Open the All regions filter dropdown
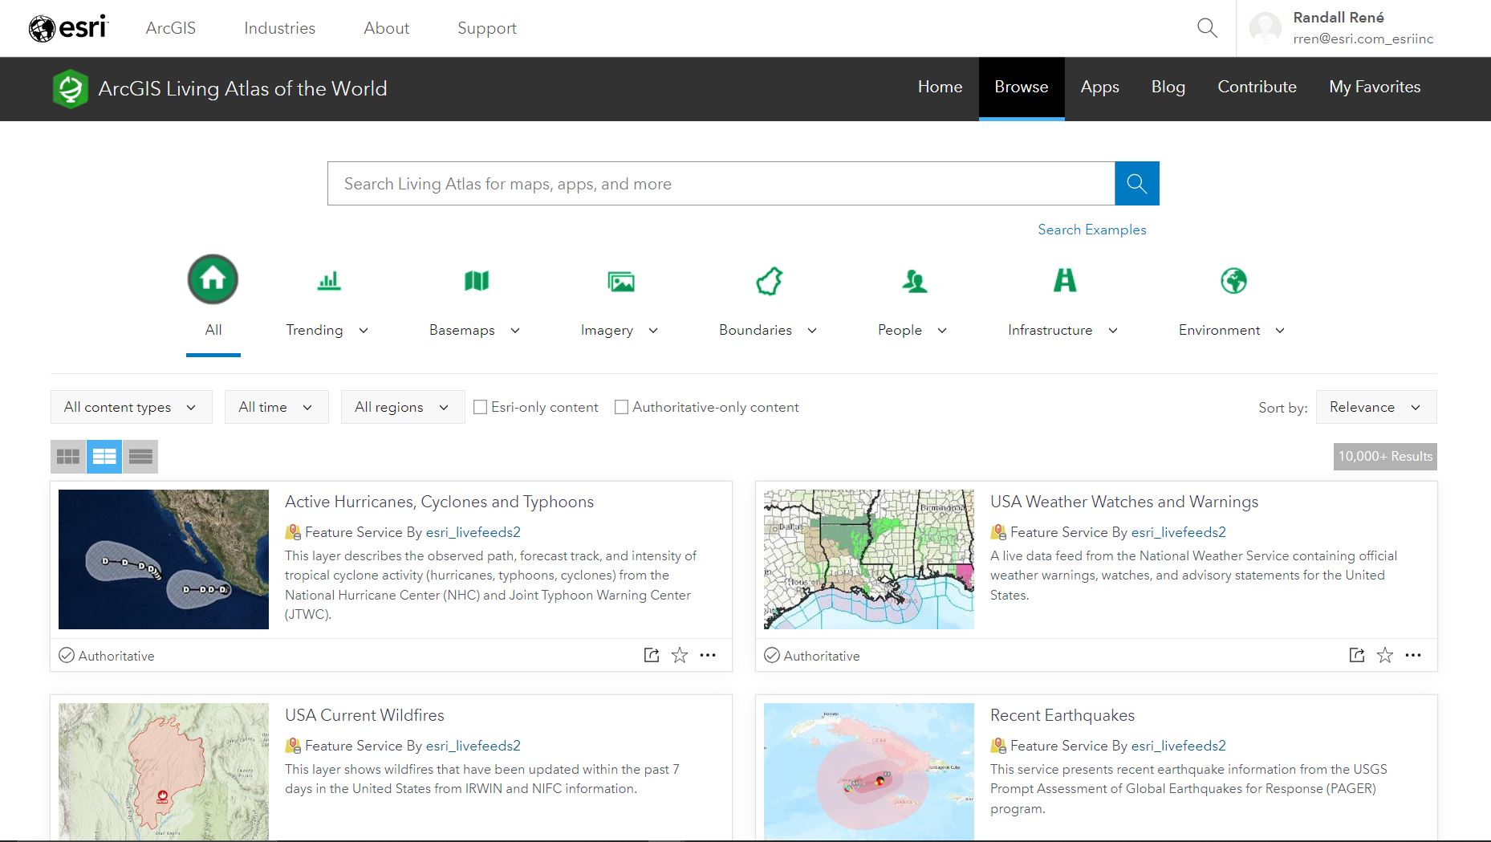Screen dimensions: 1491x842 pyautogui.click(x=402, y=407)
